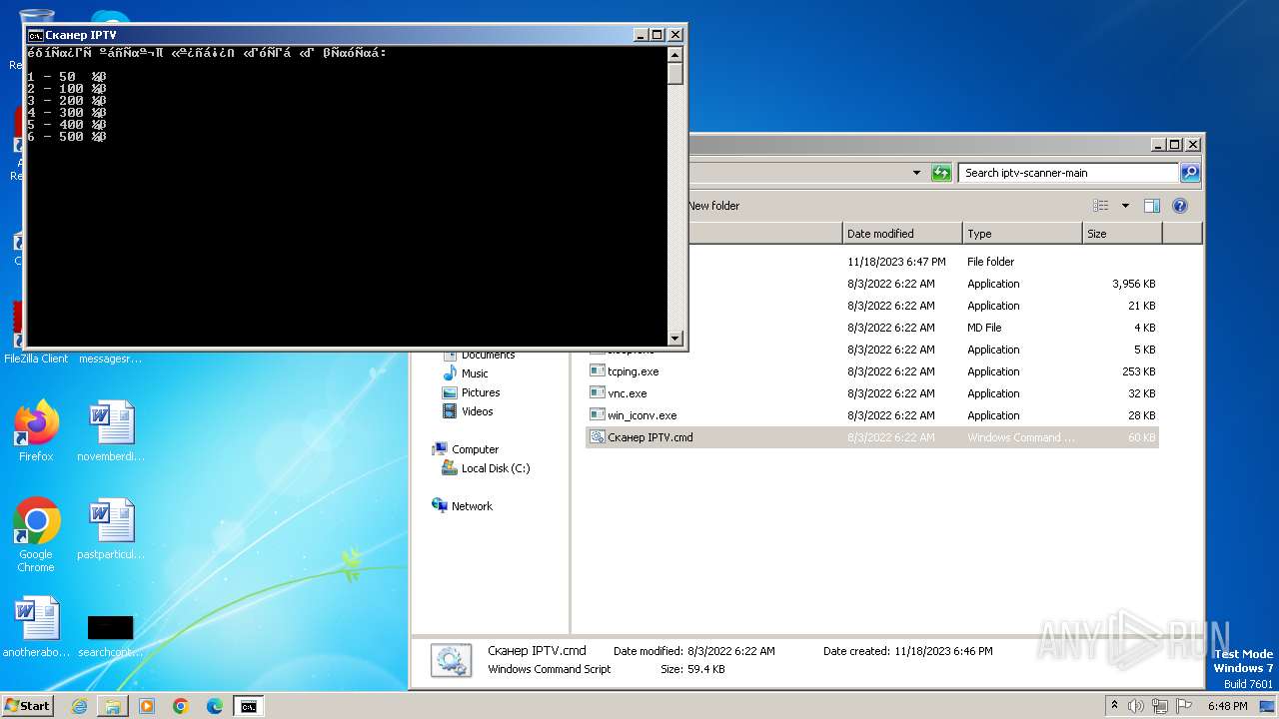Change view using the Explorer view icon

click(1101, 206)
